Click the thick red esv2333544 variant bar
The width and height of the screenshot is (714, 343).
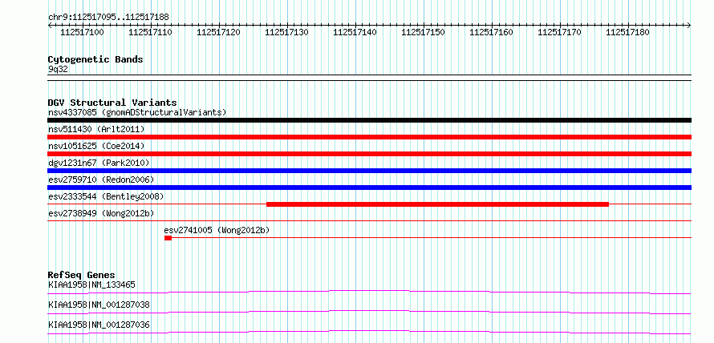click(x=437, y=204)
